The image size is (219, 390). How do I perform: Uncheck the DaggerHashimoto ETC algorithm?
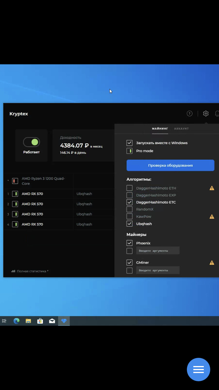129,202
